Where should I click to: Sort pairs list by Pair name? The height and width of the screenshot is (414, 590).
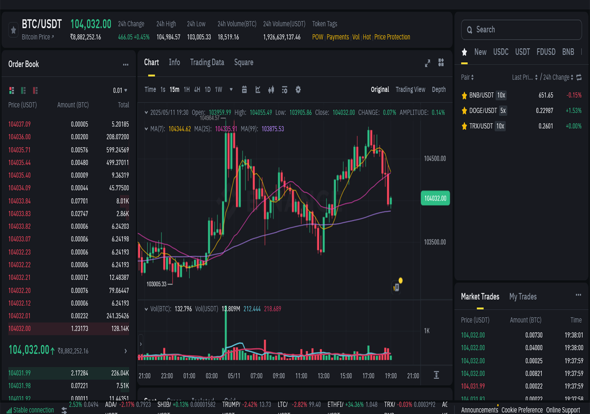[x=468, y=77]
